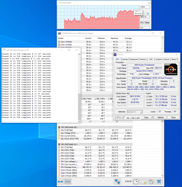Click the CPU-Z title bar app icon
The height and width of the screenshot is (187, 182).
pyautogui.click(x=115, y=55)
